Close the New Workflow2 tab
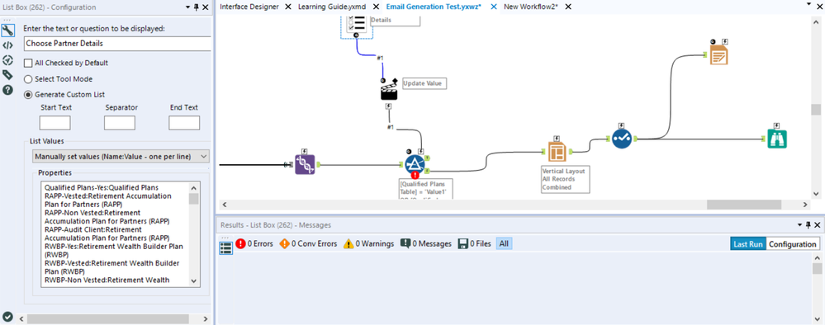The image size is (825, 325). (567, 7)
